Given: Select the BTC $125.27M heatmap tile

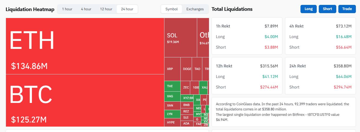Looking at the screenshot, I should tap(85, 100).
